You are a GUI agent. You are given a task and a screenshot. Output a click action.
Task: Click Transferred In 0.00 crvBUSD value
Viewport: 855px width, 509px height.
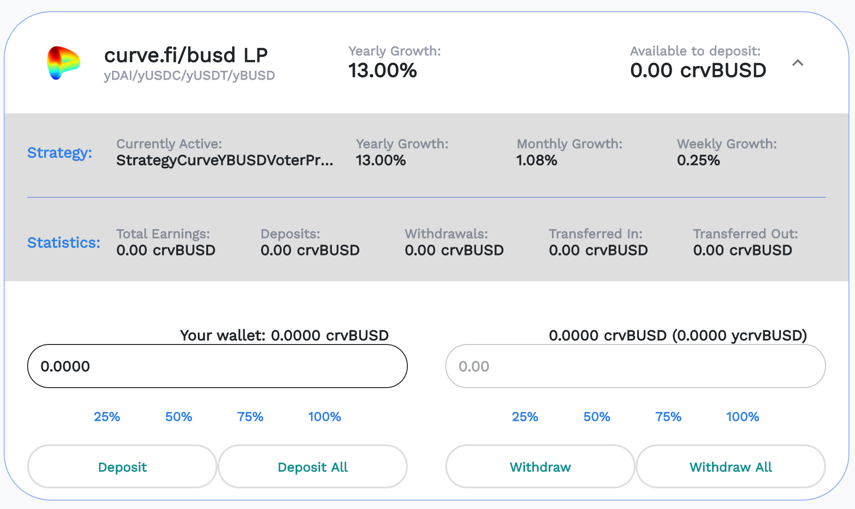point(599,250)
